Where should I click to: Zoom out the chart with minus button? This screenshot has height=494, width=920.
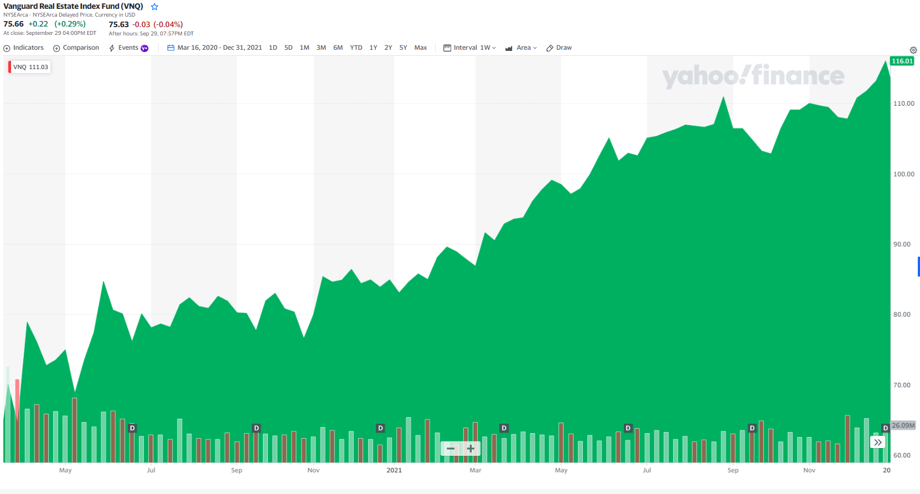(x=451, y=449)
